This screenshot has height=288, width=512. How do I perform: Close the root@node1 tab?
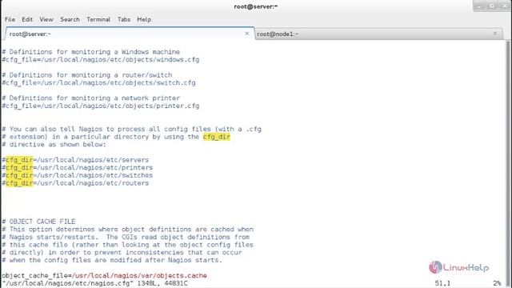click(495, 34)
